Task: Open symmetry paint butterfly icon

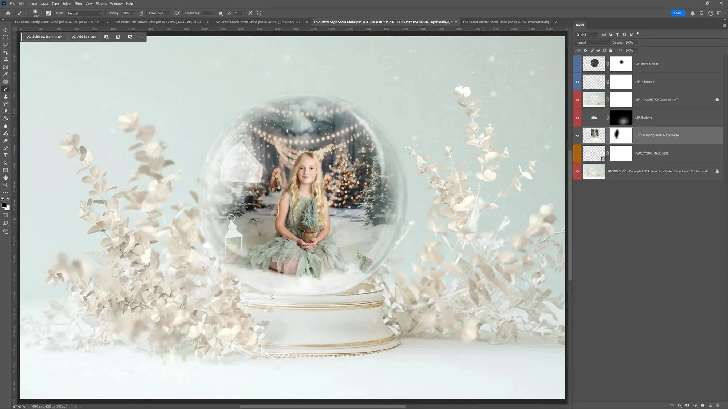Action: pos(259,13)
